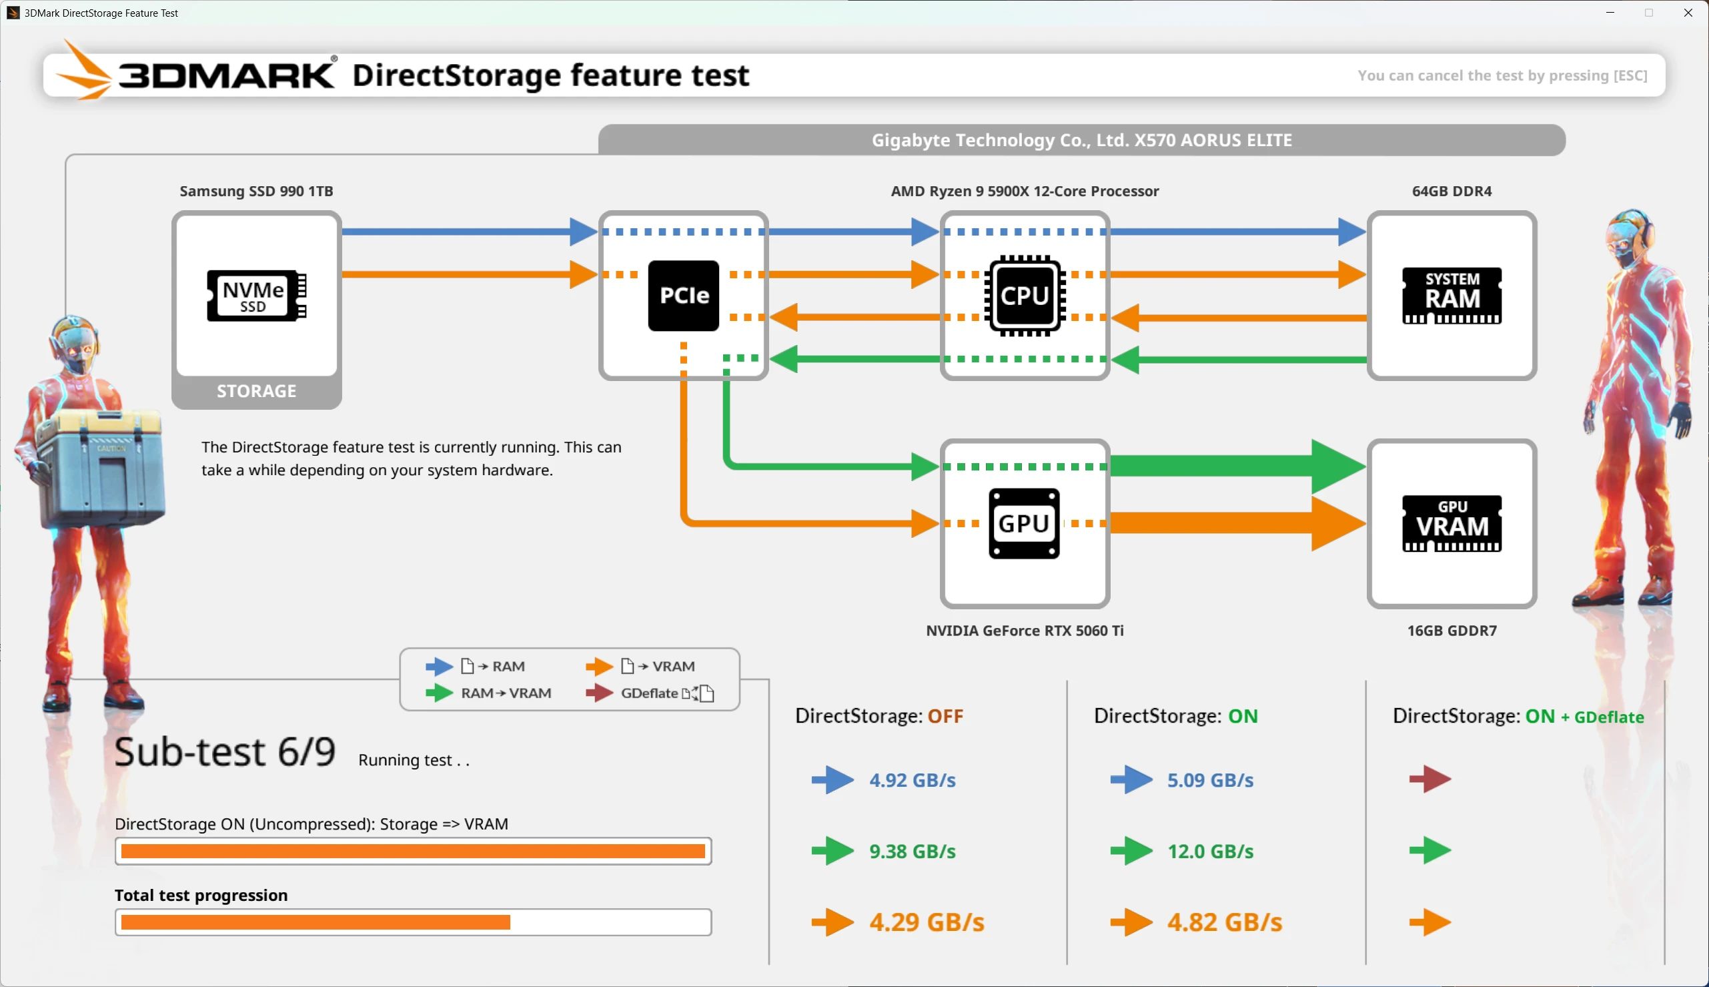Image resolution: width=1709 pixels, height=987 pixels.
Task: Click the 12.0 GB/s value
Action: [x=1211, y=852]
